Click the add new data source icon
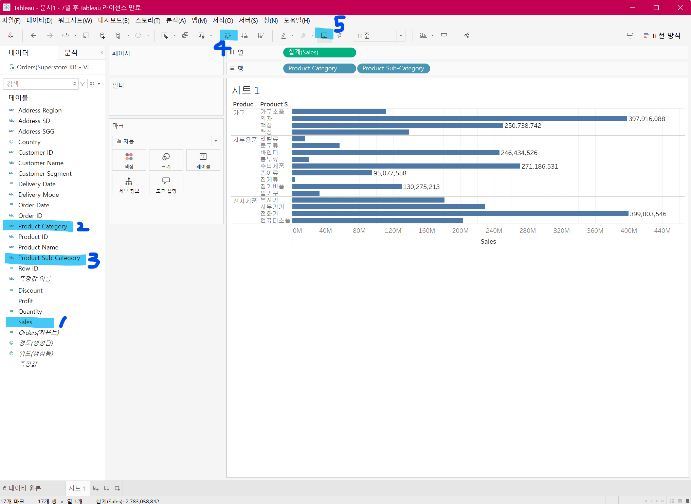 pos(102,35)
